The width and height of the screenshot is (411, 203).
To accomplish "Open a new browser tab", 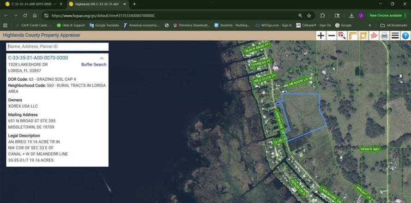I will 134,4.
